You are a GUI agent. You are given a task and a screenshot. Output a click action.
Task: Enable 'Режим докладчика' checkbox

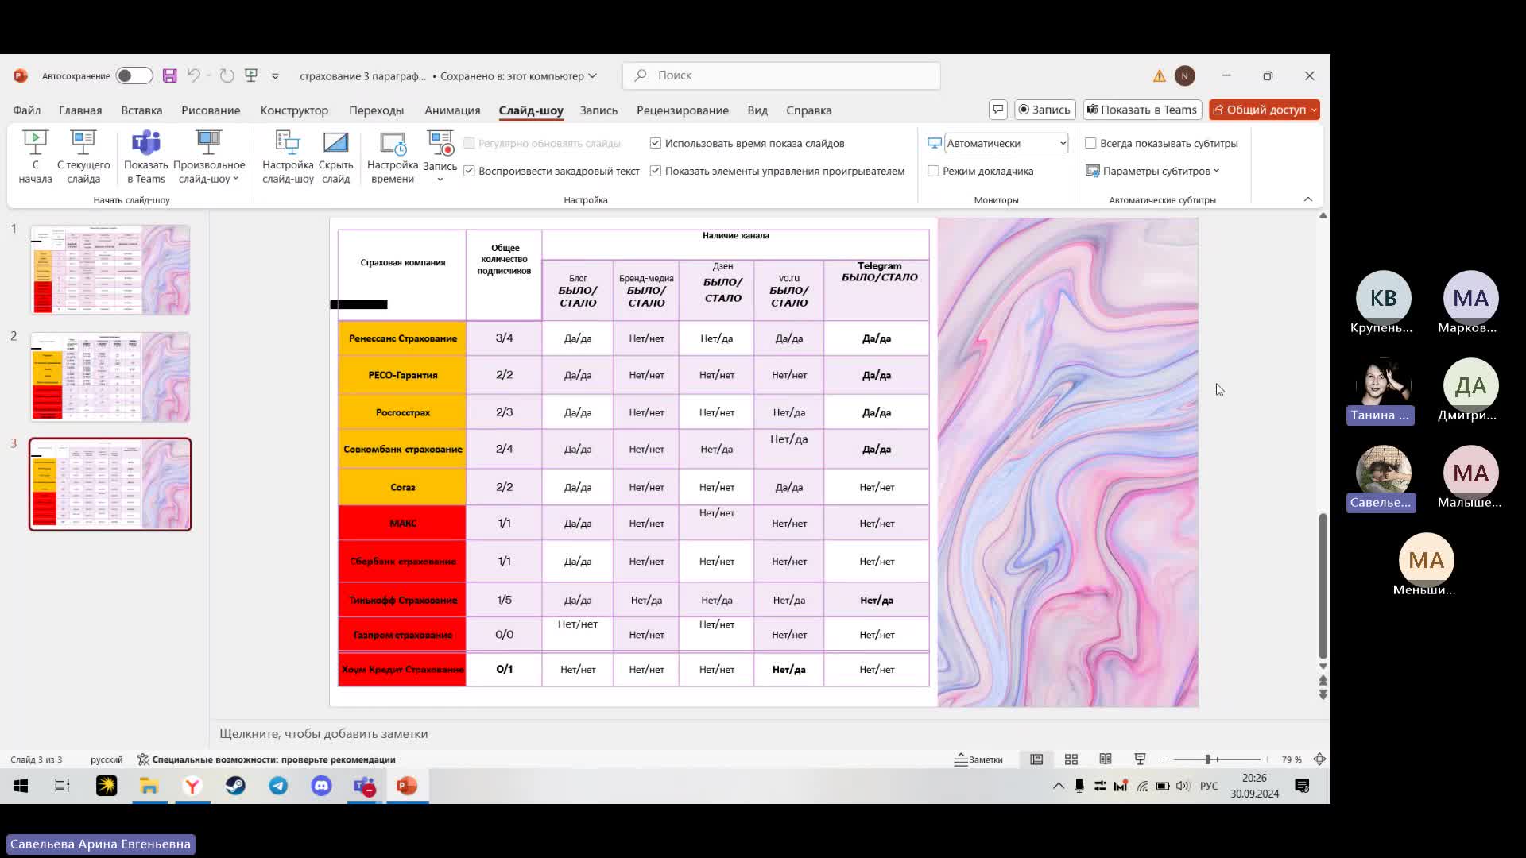(x=934, y=171)
